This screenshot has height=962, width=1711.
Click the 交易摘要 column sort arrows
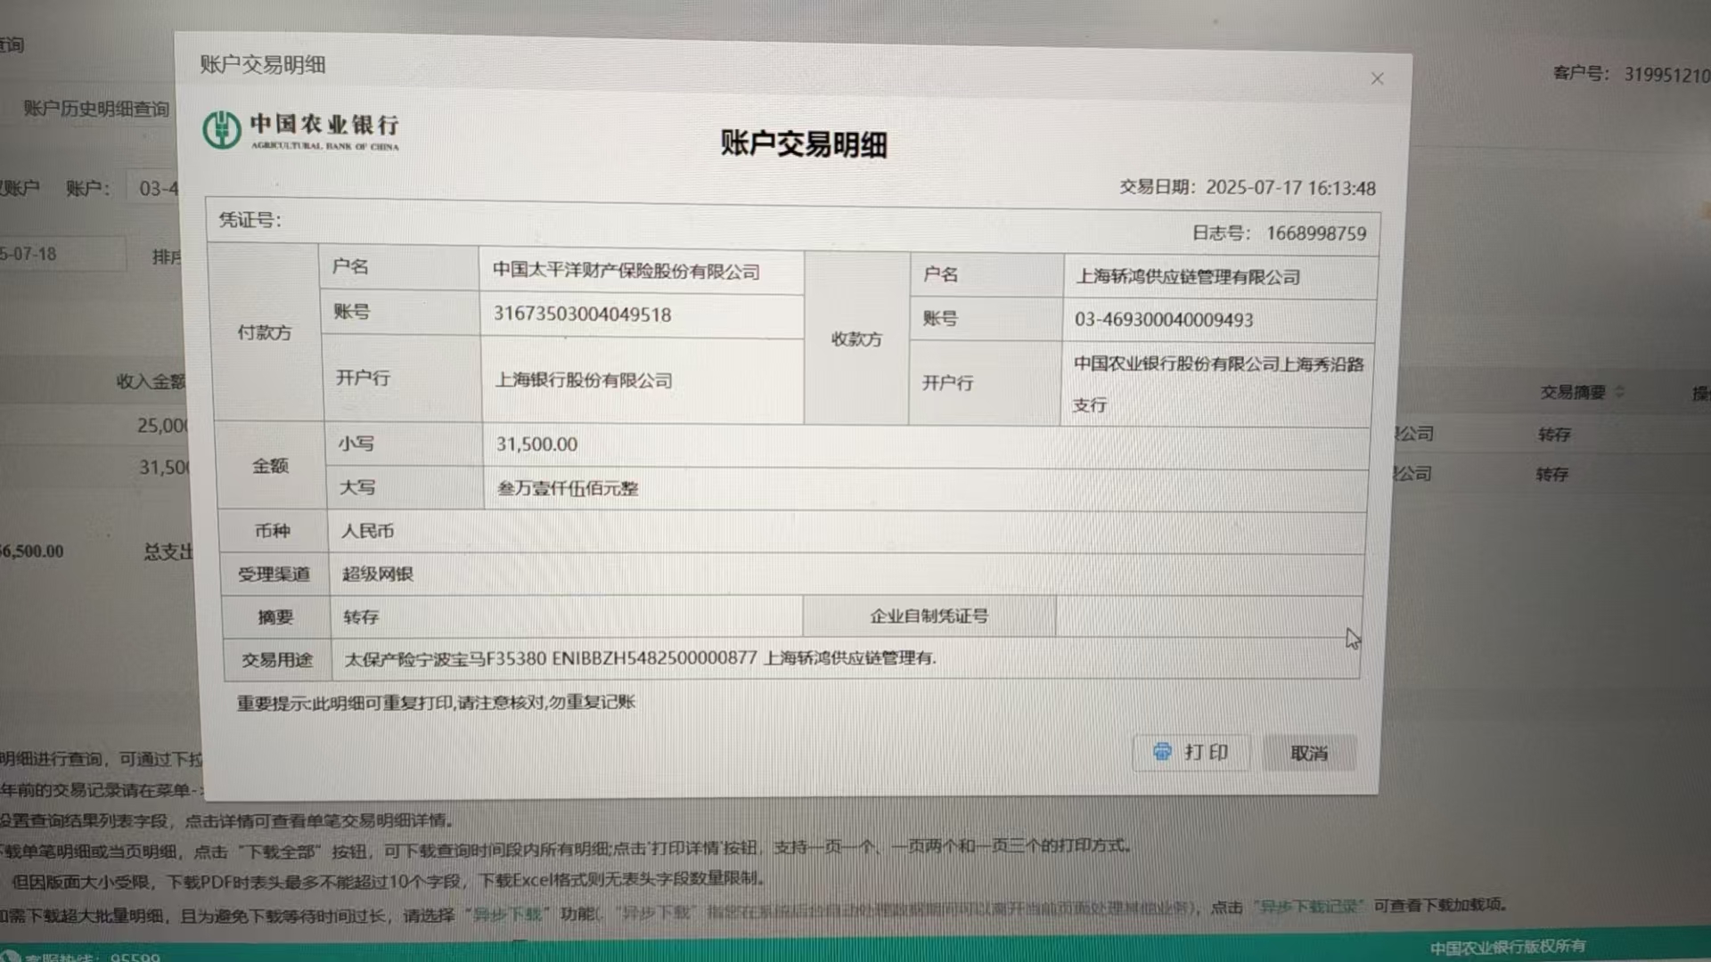pyautogui.click(x=1620, y=392)
